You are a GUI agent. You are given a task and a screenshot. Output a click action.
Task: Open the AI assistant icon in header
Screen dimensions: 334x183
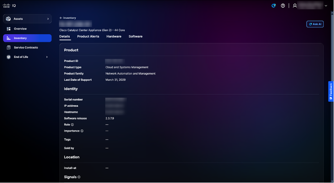(x=273, y=6)
